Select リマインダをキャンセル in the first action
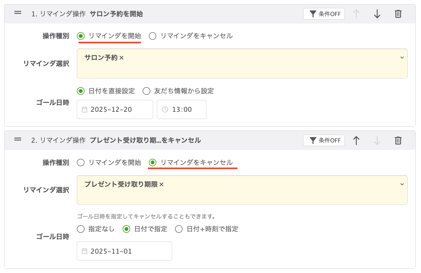The height and width of the screenshot is (273, 421). (x=153, y=36)
